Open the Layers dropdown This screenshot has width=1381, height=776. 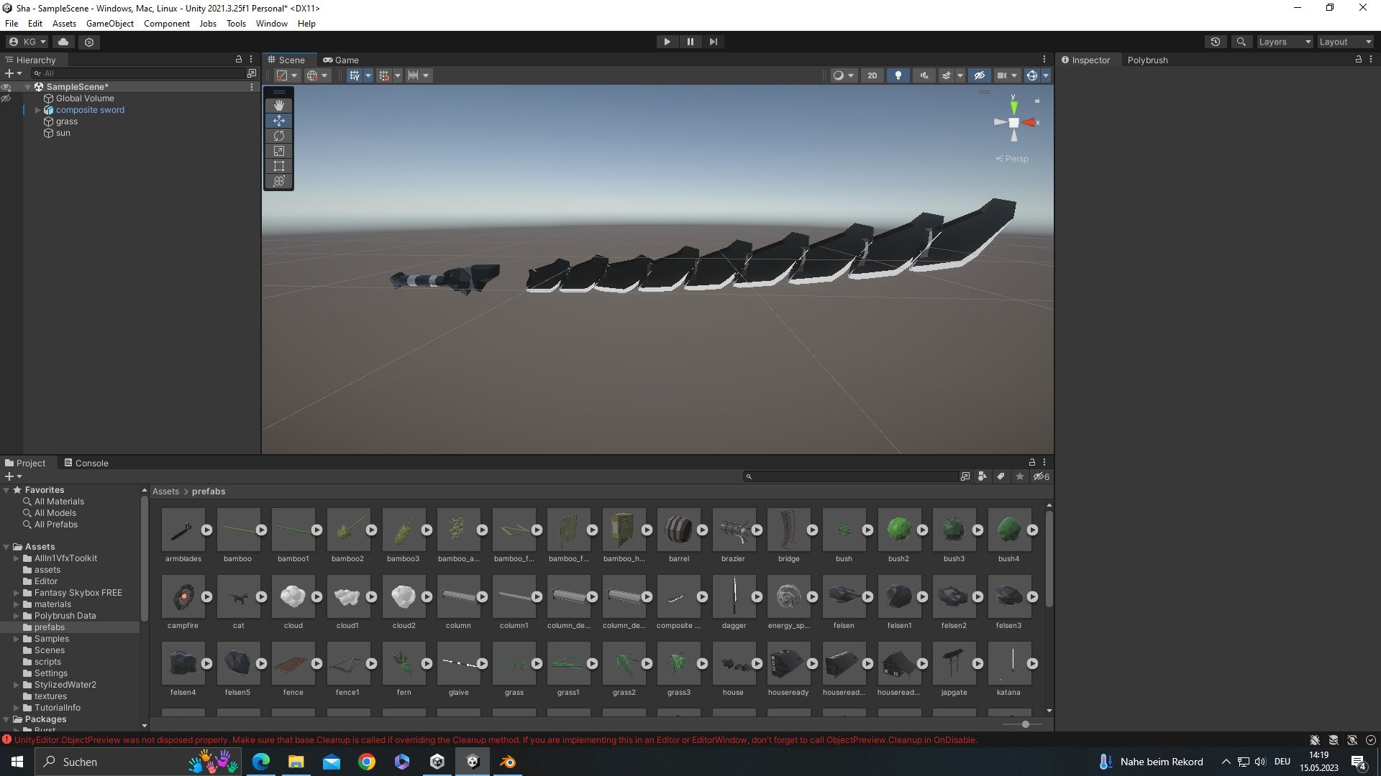[1285, 42]
